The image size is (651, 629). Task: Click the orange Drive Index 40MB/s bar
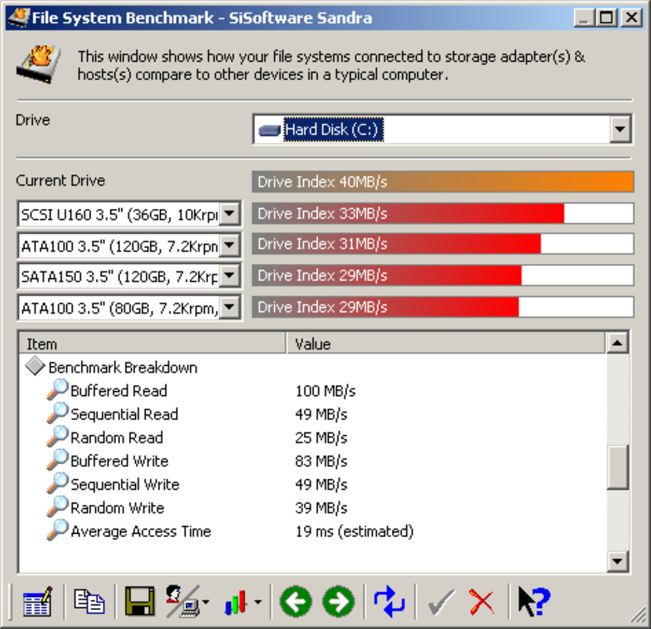click(x=442, y=181)
